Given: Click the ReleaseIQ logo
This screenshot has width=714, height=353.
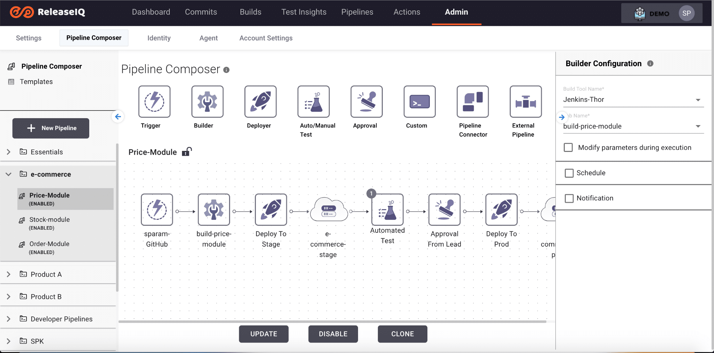Looking at the screenshot, I should click(x=47, y=12).
